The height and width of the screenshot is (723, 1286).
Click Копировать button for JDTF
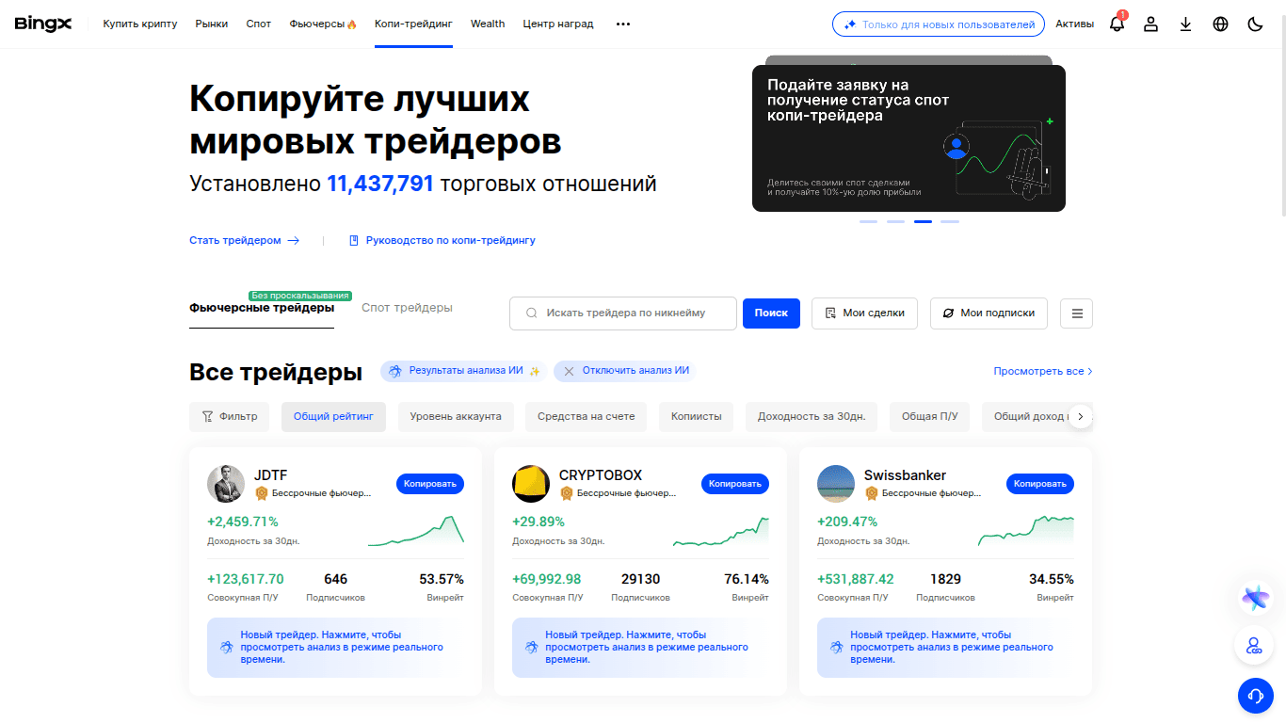click(x=430, y=484)
